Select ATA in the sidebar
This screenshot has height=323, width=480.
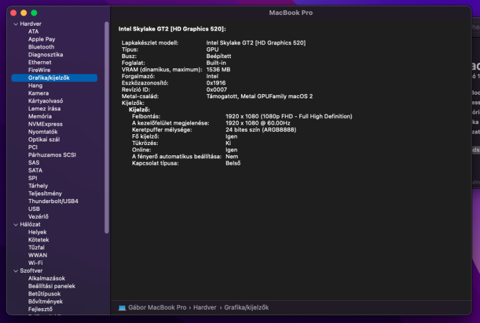(x=34, y=32)
